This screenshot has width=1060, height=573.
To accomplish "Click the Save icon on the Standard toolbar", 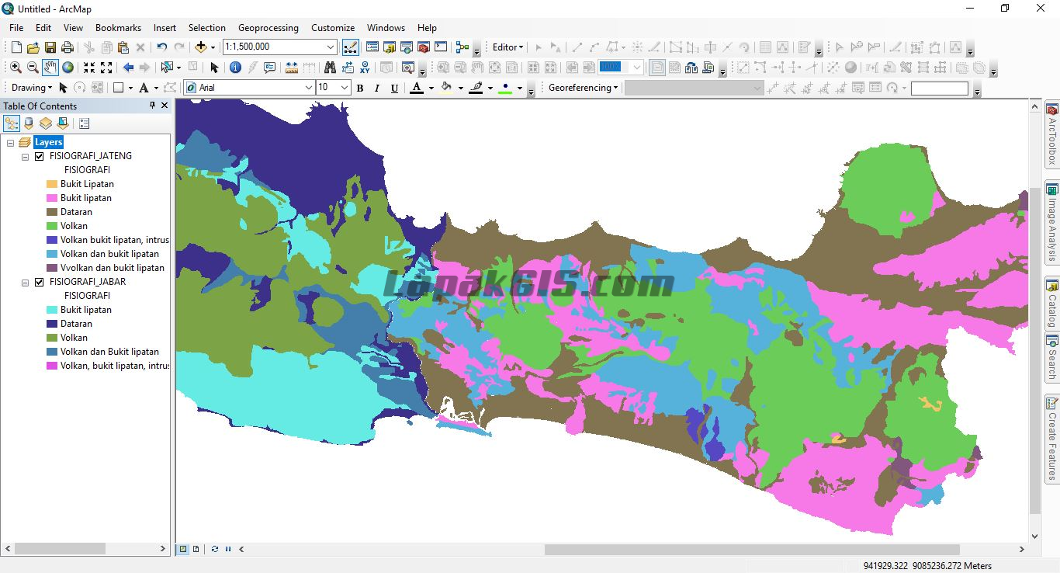I will pyautogui.click(x=50, y=47).
